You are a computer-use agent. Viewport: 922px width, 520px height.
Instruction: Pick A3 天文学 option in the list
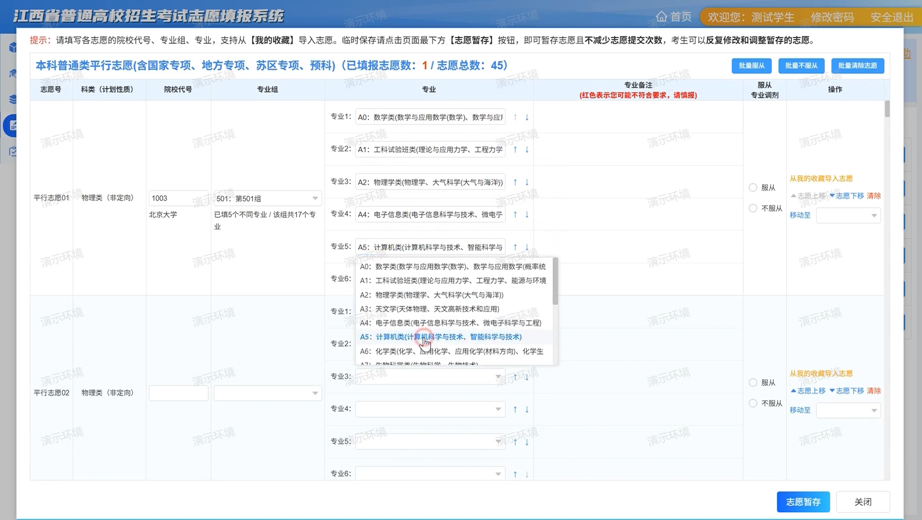point(437,309)
